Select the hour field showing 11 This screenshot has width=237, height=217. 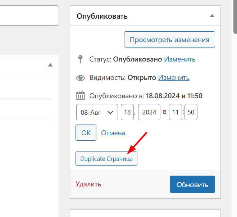point(175,112)
